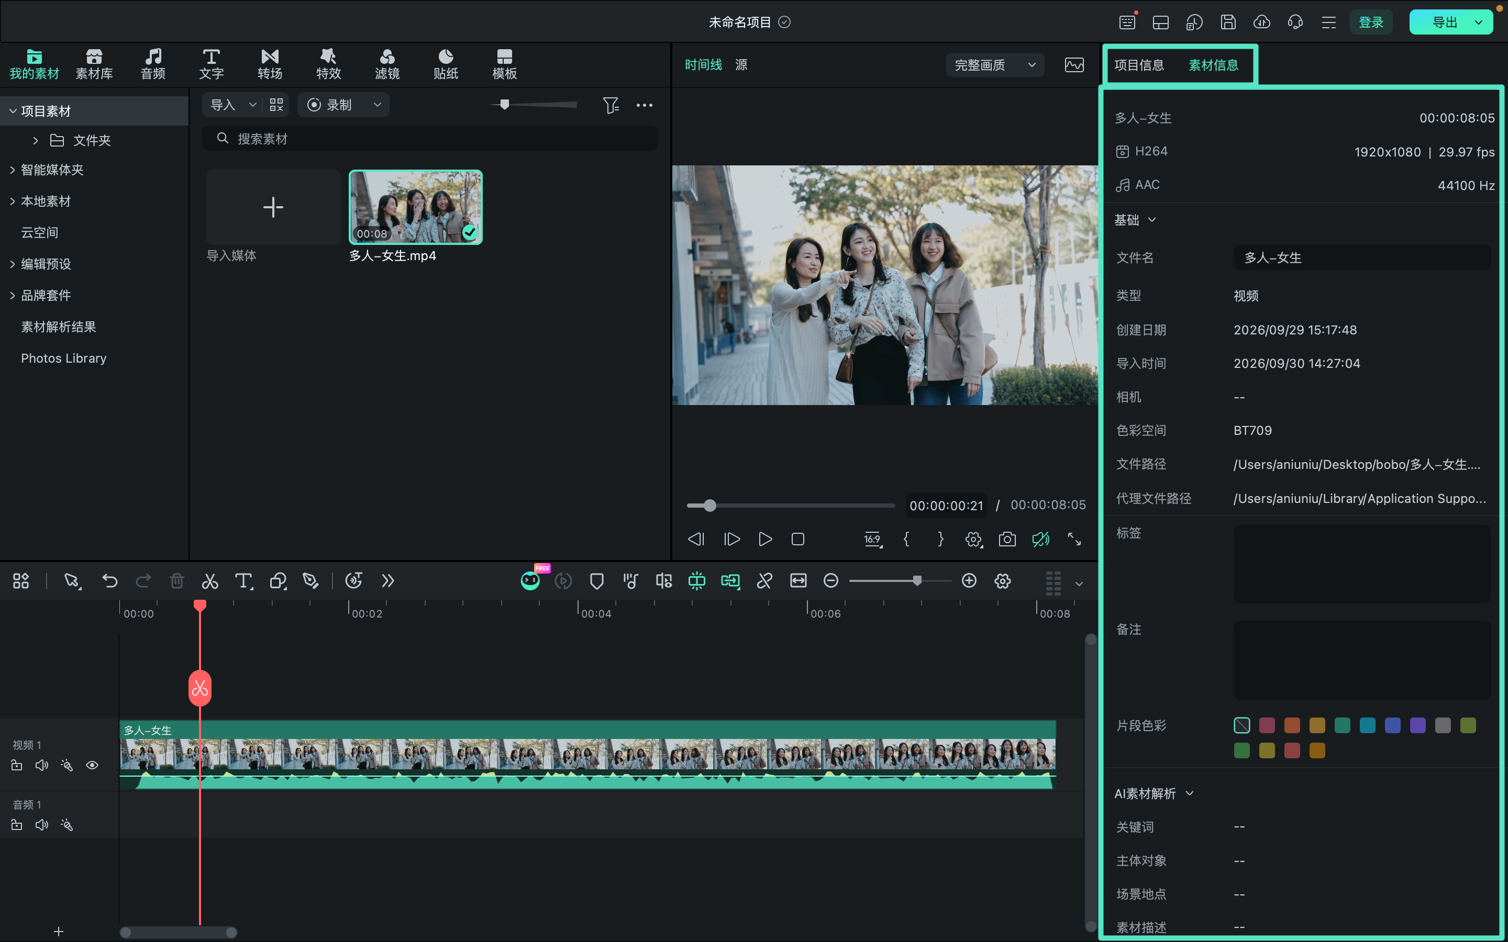
Task: Zoom in the timeline with plus icon
Action: click(969, 581)
